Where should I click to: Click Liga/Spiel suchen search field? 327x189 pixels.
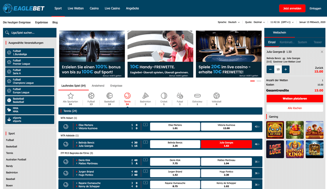(30, 33)
